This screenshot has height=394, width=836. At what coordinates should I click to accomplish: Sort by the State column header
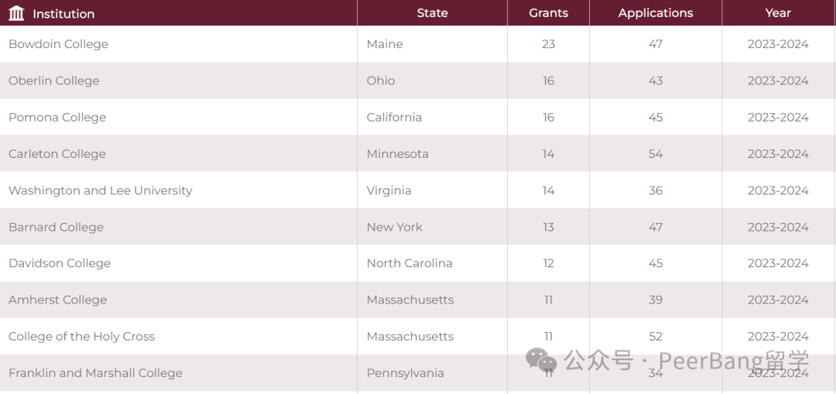432,13
